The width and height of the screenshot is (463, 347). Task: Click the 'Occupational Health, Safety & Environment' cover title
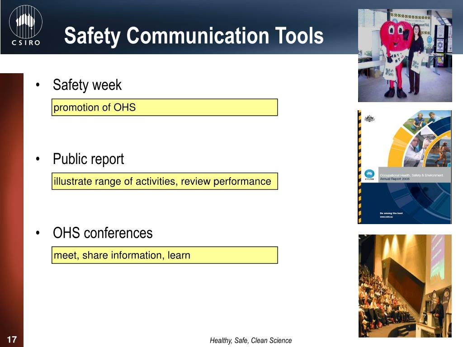411,175
